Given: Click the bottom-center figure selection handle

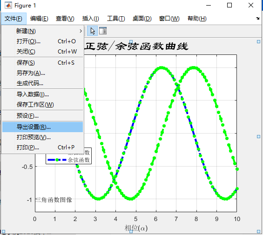Looking at the screenshot, I should 131,231.
